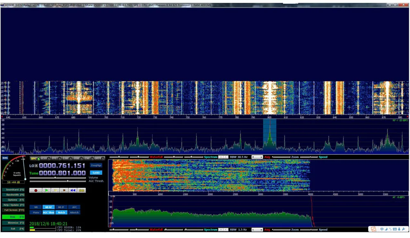410x238 pixels.
Task: Enable NR noise reduction
Action: point(36,207)
